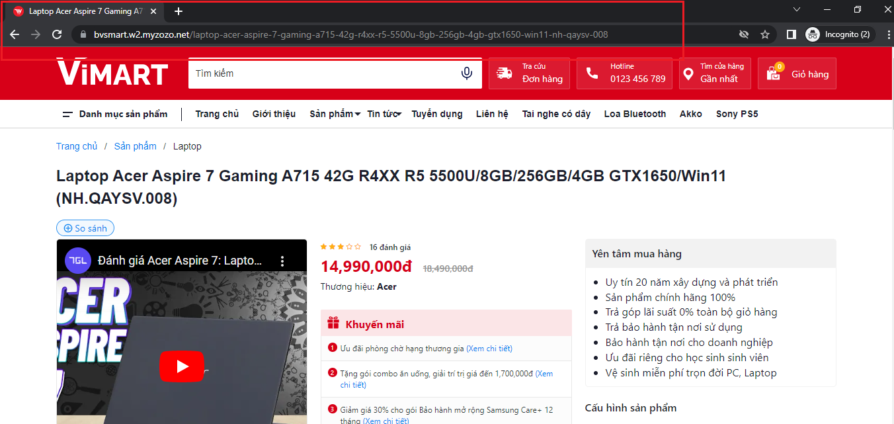Click the video title Đánh giá Acer Aspire 7
The height and width of the screenshot is (424, 894).
coord(181,261)
